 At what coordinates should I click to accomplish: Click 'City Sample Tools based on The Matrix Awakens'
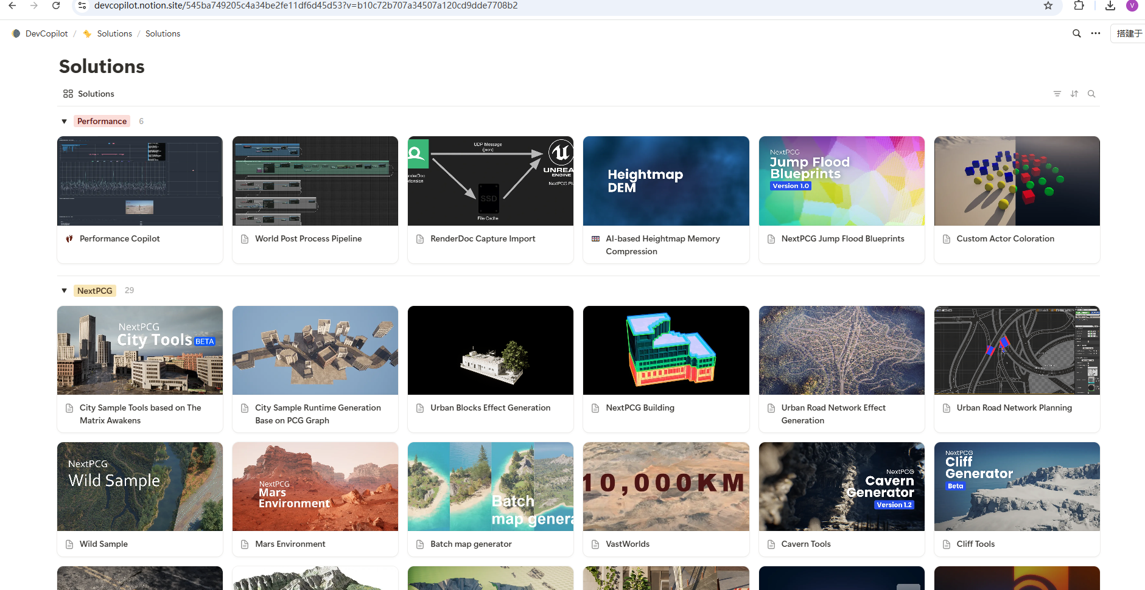[x=140, y=414]
